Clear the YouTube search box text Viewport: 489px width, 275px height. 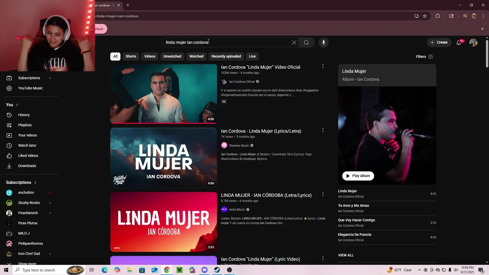(294, 42)
